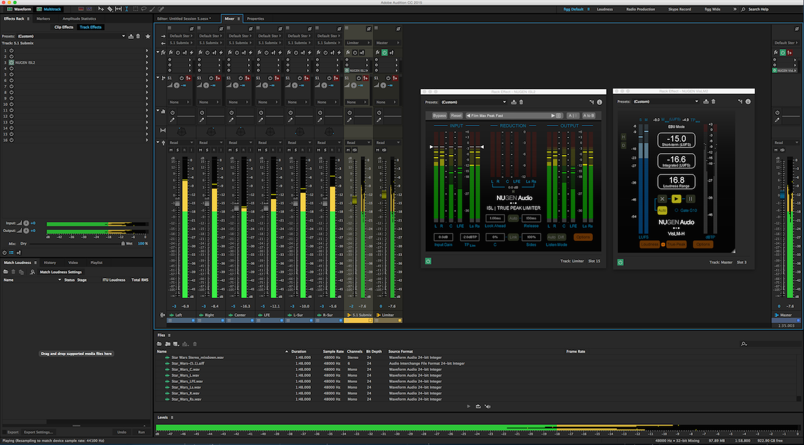Switch to the Amplitude Statistics tab

click(x=79, y=19)
